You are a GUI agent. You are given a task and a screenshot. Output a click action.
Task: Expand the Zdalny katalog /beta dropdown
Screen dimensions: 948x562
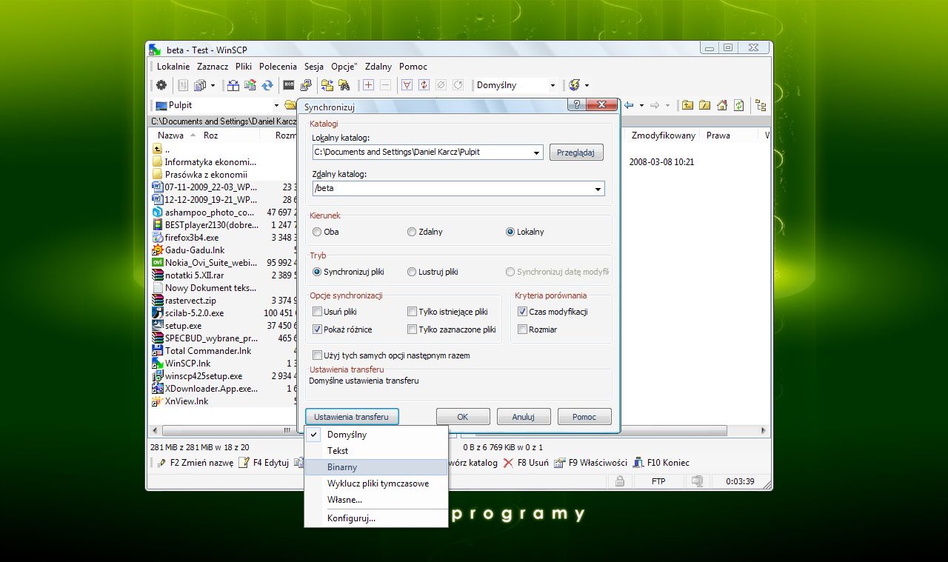(598, 189)
